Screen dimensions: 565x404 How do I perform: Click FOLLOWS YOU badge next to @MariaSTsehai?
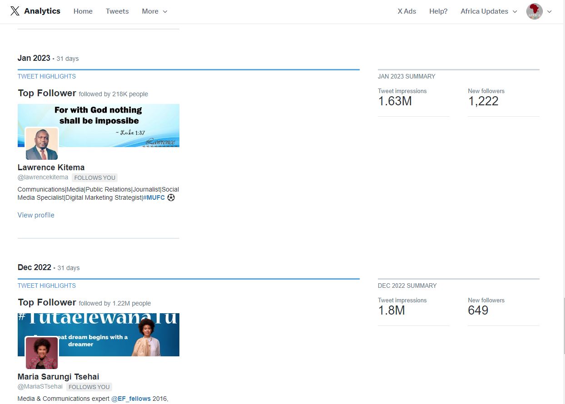pos(89,387)
